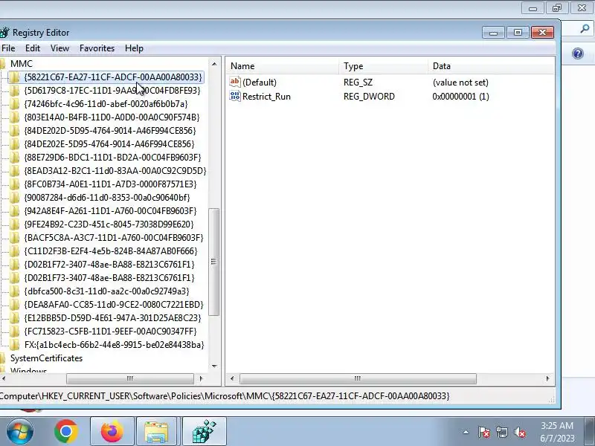Image resolution: width=595 pixels, height=446 pixels.
Task: Click the registry path in status bar
Action: pos(225,396)
